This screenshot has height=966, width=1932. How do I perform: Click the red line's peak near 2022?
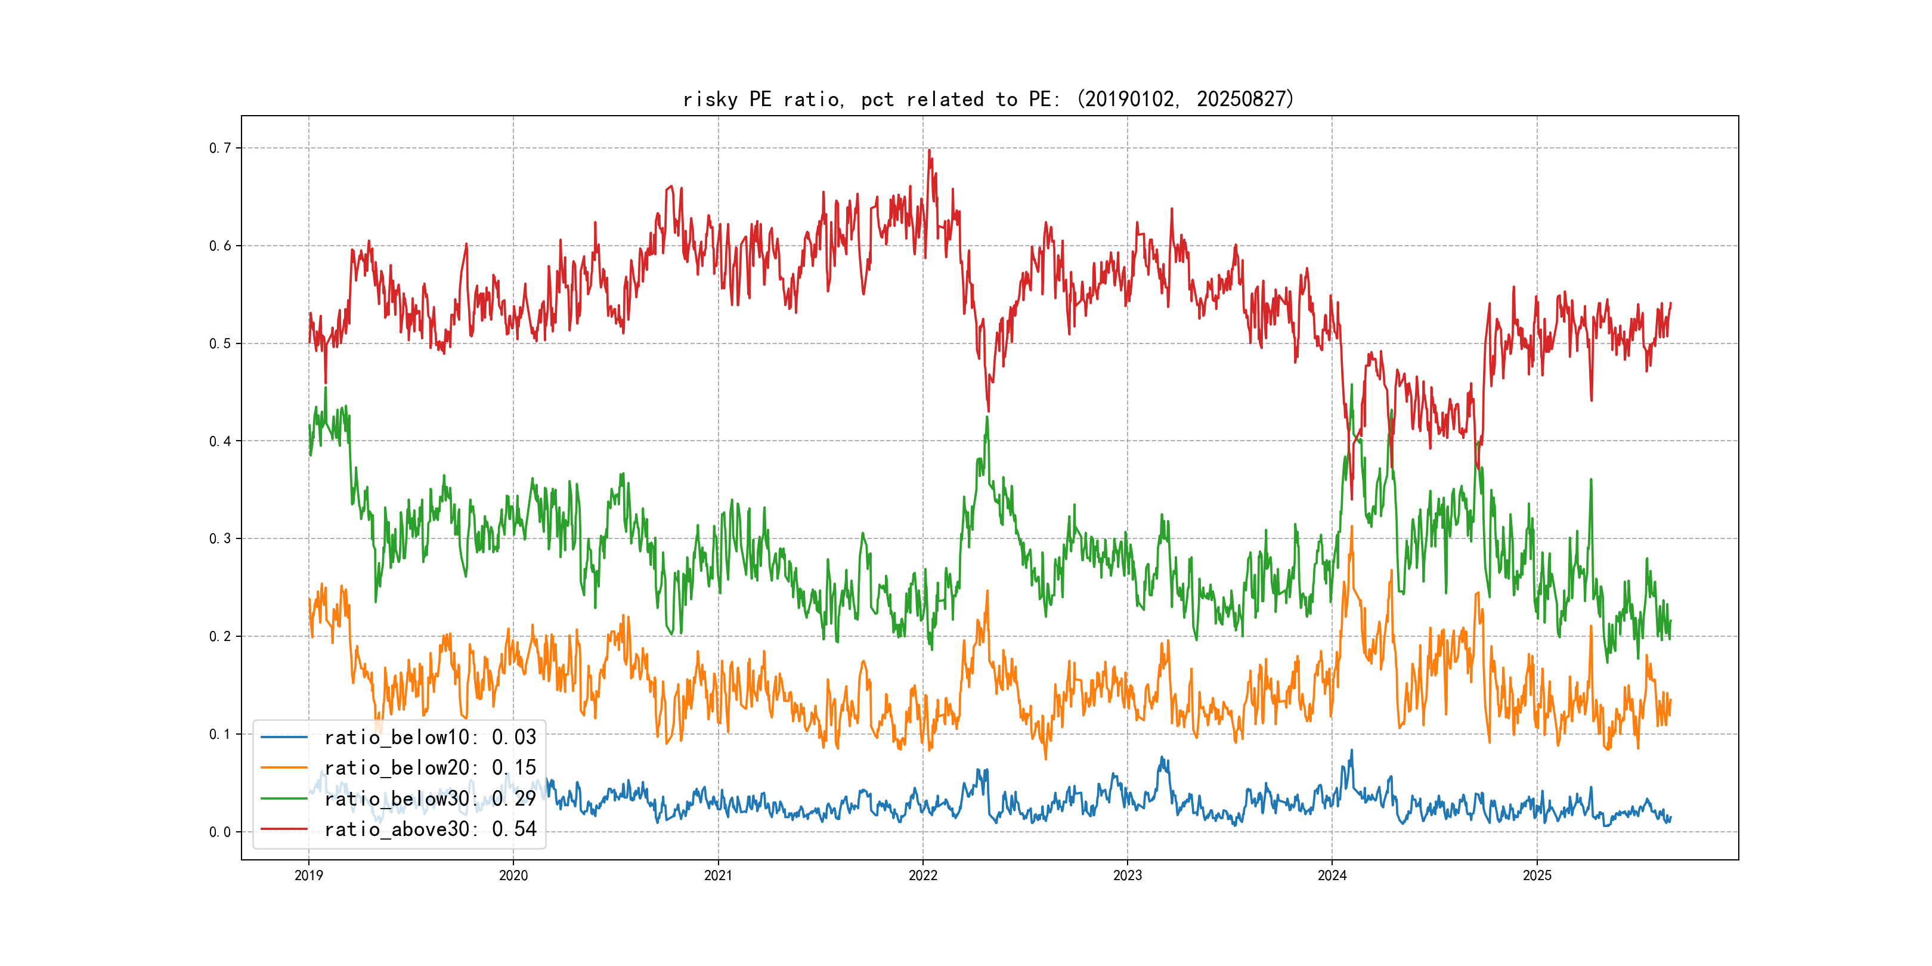coord(929,151)
